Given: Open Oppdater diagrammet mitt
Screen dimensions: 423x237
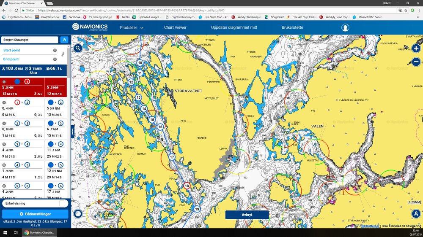Looking at the screenshot, I should [234, 27].
